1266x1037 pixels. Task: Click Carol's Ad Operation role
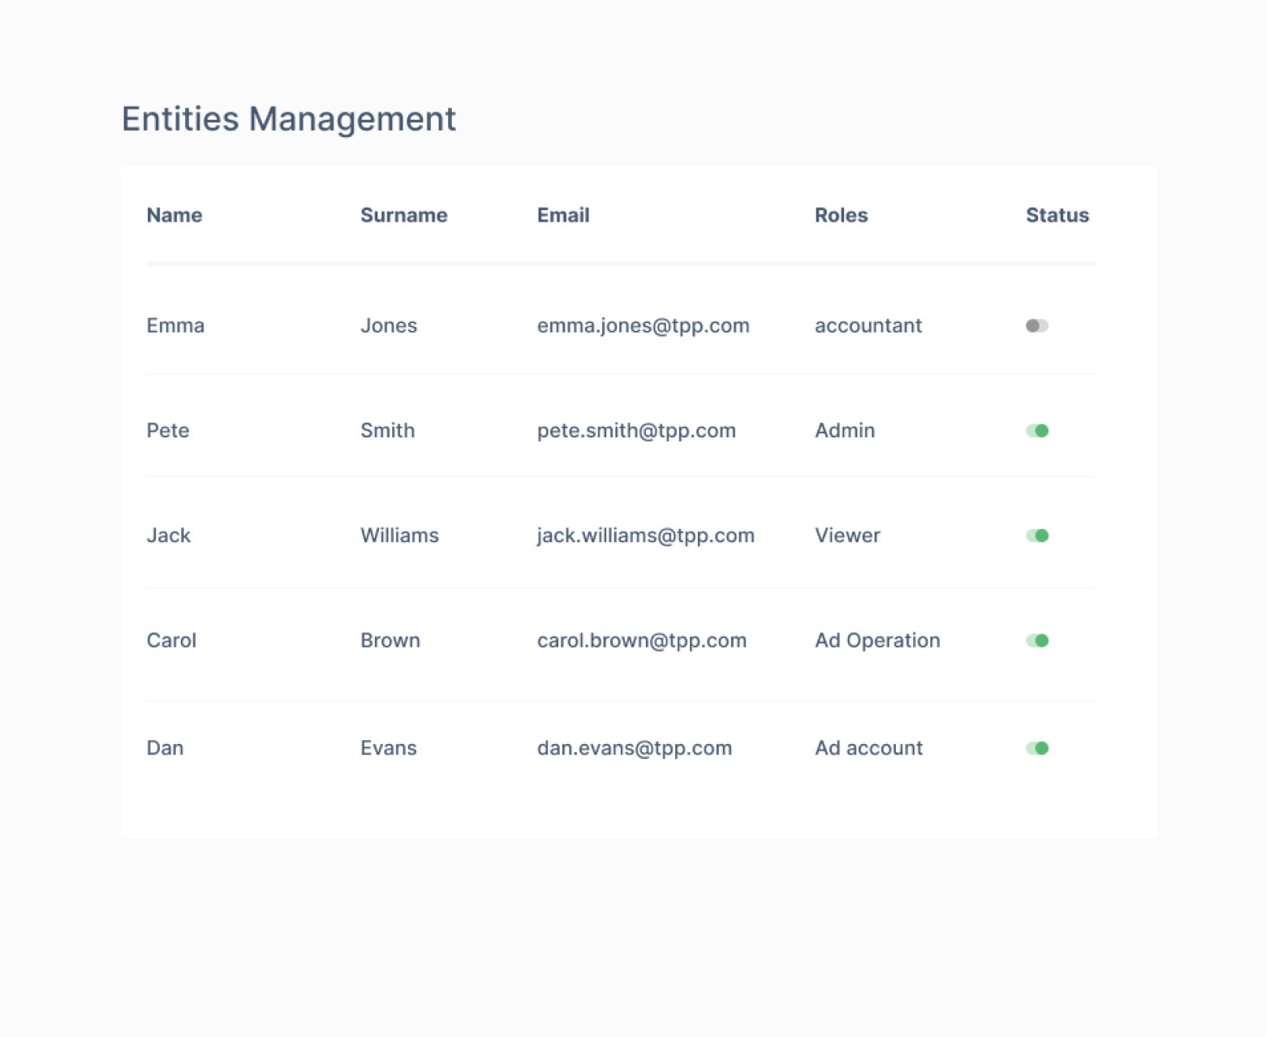pos(876,641)
